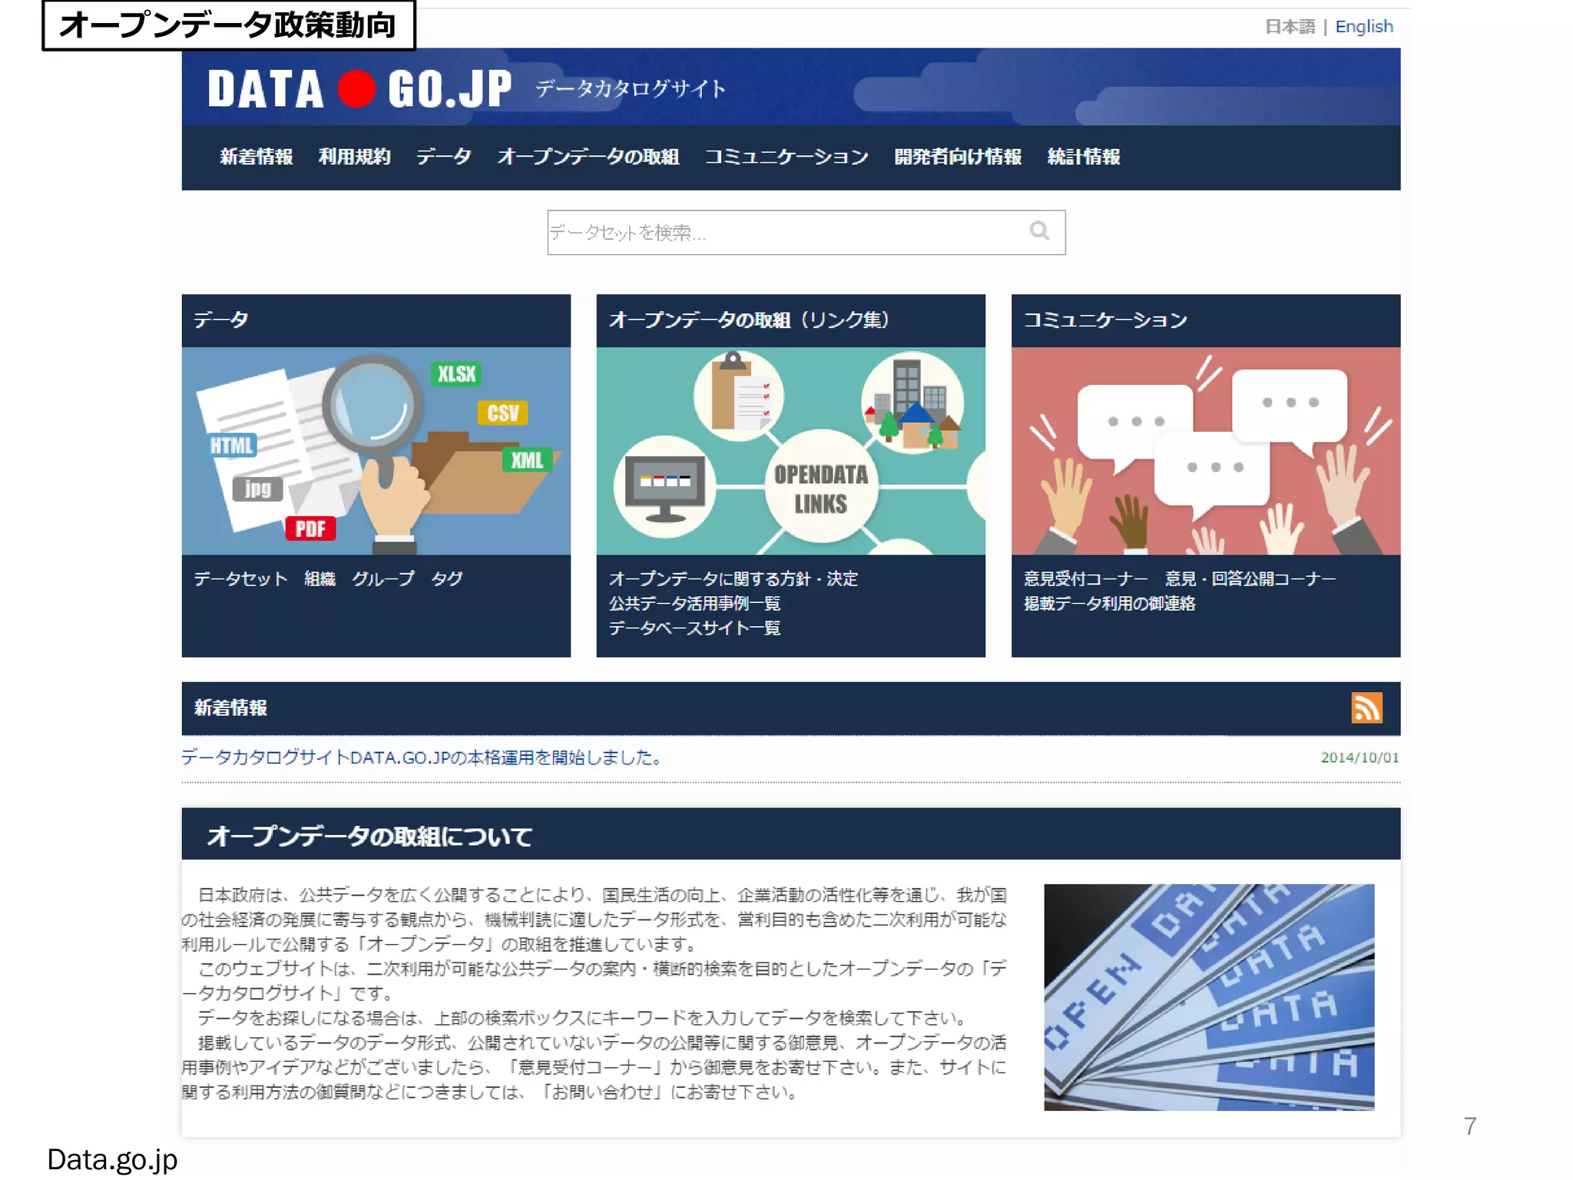Open the タグ link
Screen dimensions: 1573x1180
447,578
